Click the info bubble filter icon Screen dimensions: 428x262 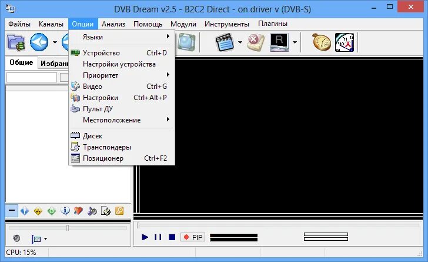(65, 211)
